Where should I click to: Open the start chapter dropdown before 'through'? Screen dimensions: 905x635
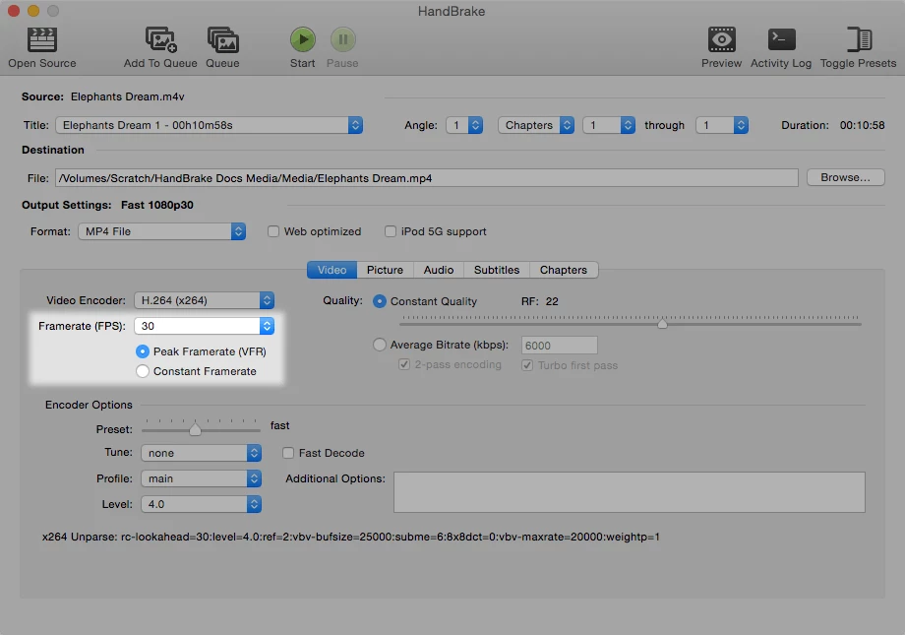(609, 125)
